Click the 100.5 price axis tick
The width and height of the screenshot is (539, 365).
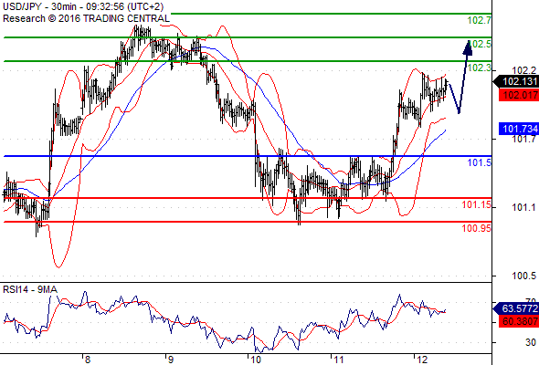[523, 276]
